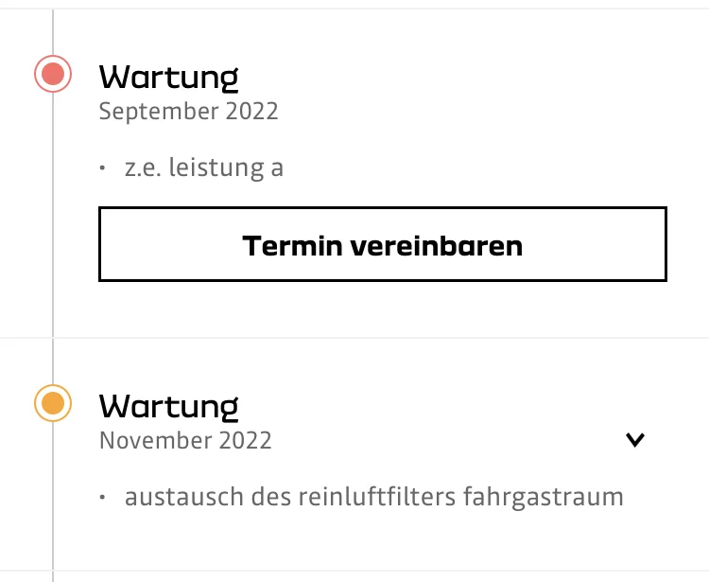Select the Wartung heading for November
The image size is (709, 582).
coord(168,406)
